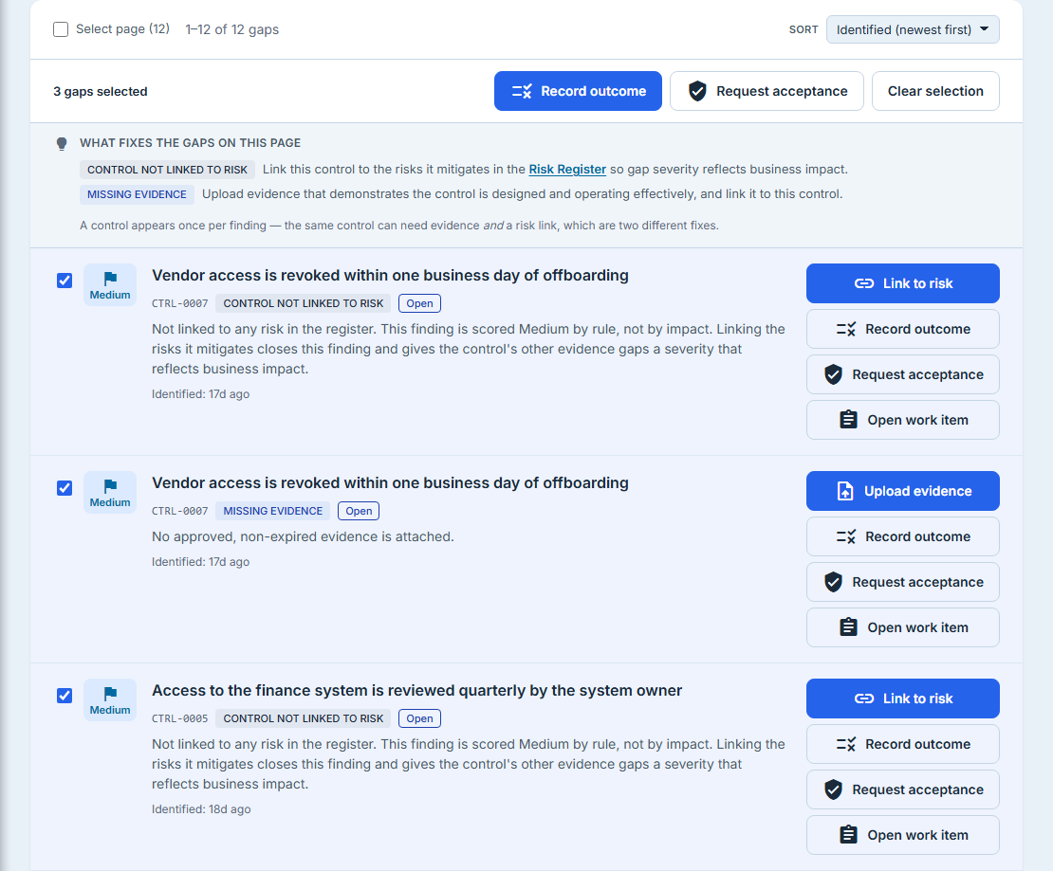Open the Risk Register link
The width and height of the screenshot is (1053, 871).
pos(567,169)
